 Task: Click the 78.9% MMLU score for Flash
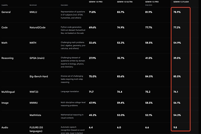pos(177,12)
